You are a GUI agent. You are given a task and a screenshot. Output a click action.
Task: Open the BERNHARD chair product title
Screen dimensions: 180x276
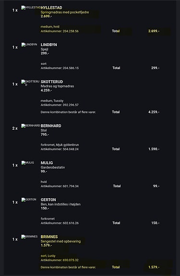[51, 126]
